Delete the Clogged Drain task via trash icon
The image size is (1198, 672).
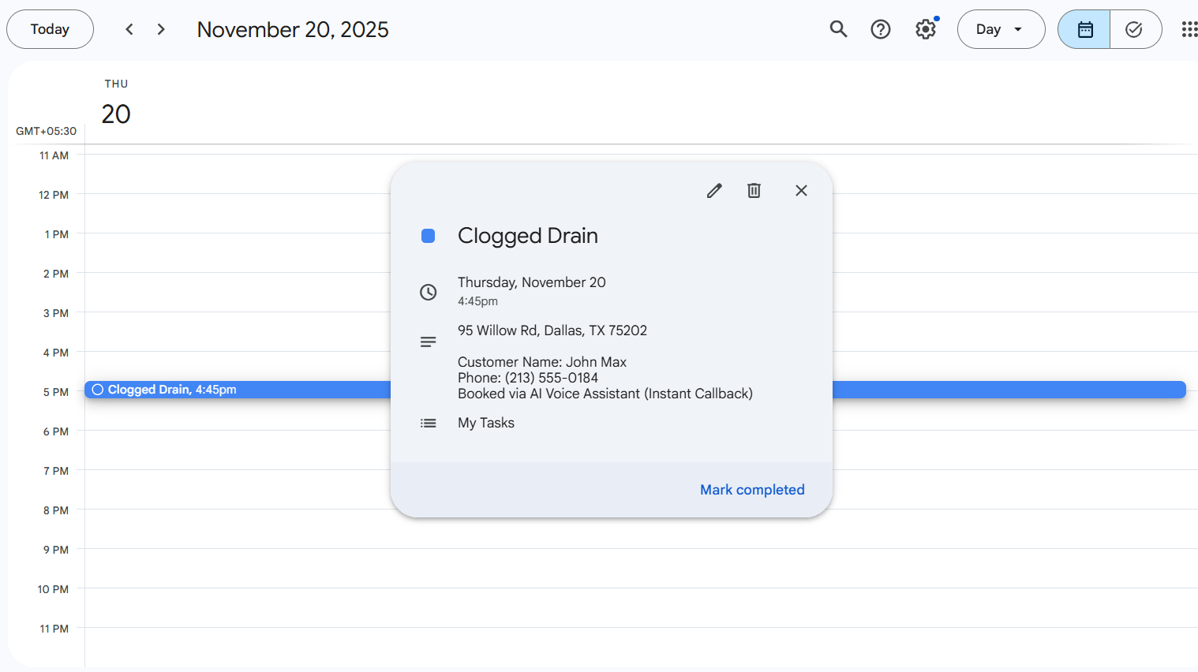754,191
